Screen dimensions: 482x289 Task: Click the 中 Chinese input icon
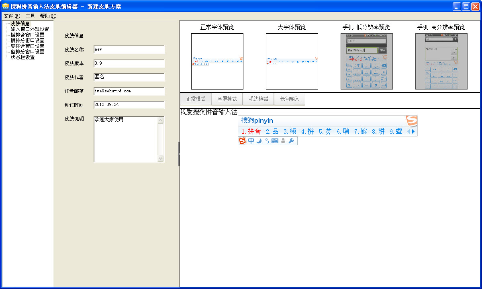tap(251, 141)
